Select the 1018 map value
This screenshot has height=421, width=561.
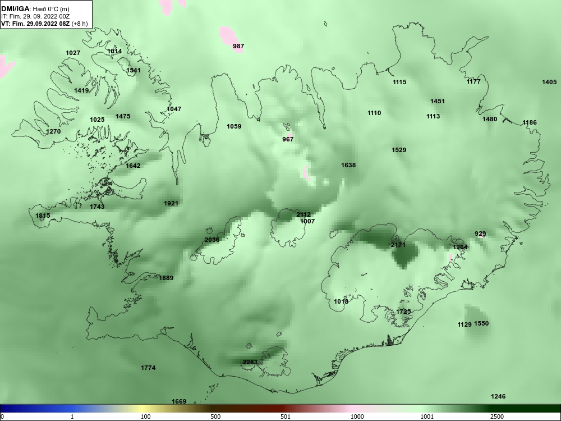pyautogui.click(x=341, y=301)
